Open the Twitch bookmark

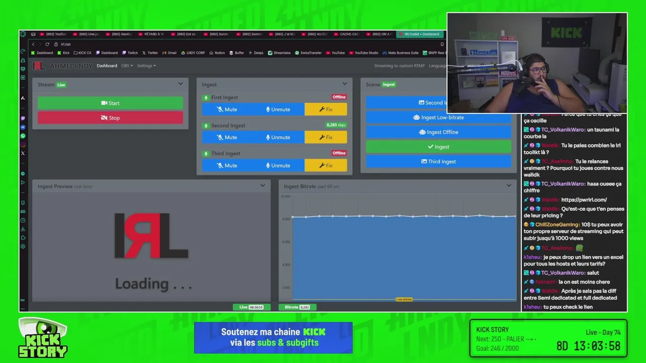pos(130,52)
